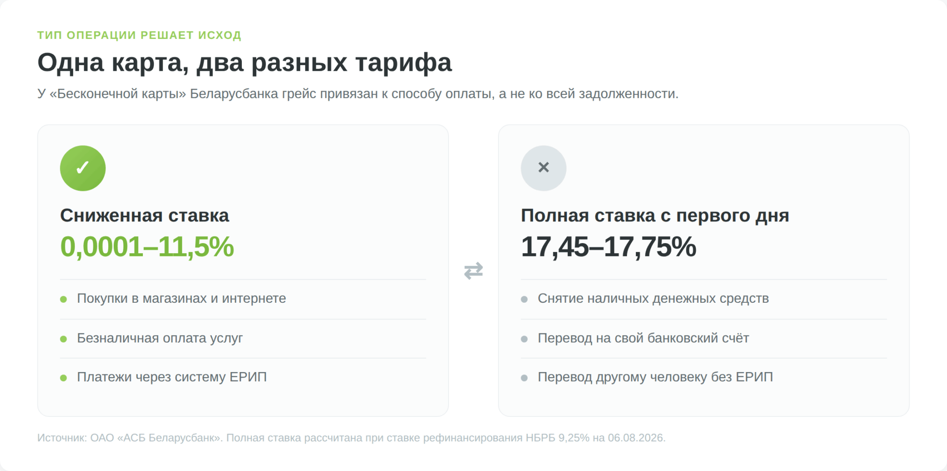This screenshot has width=947, height=471.
Task: Click the rate value "17,45–17,75%"
Action: [609, 246]
